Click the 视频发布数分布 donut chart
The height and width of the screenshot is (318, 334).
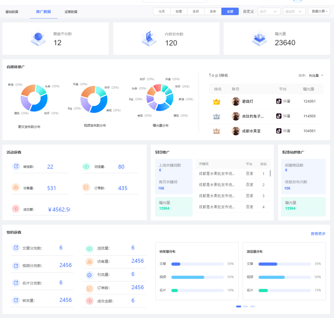[x=94, y=99]
